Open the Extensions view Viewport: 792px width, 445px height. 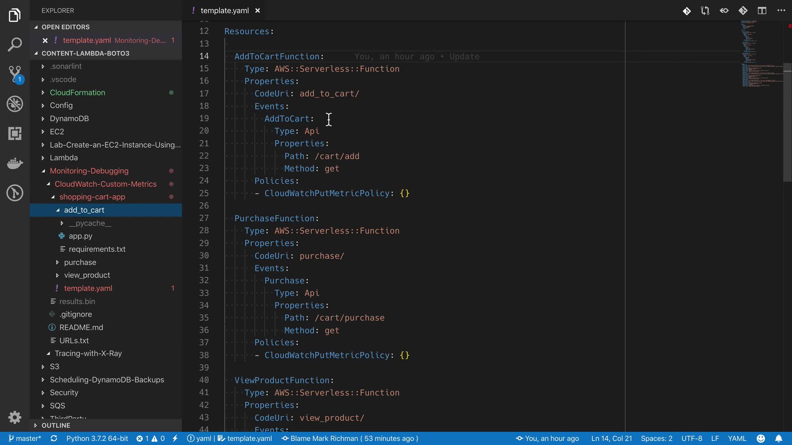tap(15, 133)
